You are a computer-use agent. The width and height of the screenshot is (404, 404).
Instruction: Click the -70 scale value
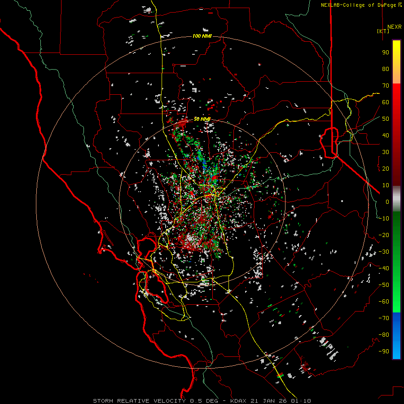[384, 318]
